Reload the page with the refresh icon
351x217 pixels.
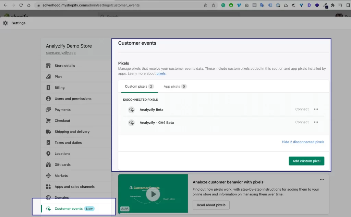coord(21,5)
